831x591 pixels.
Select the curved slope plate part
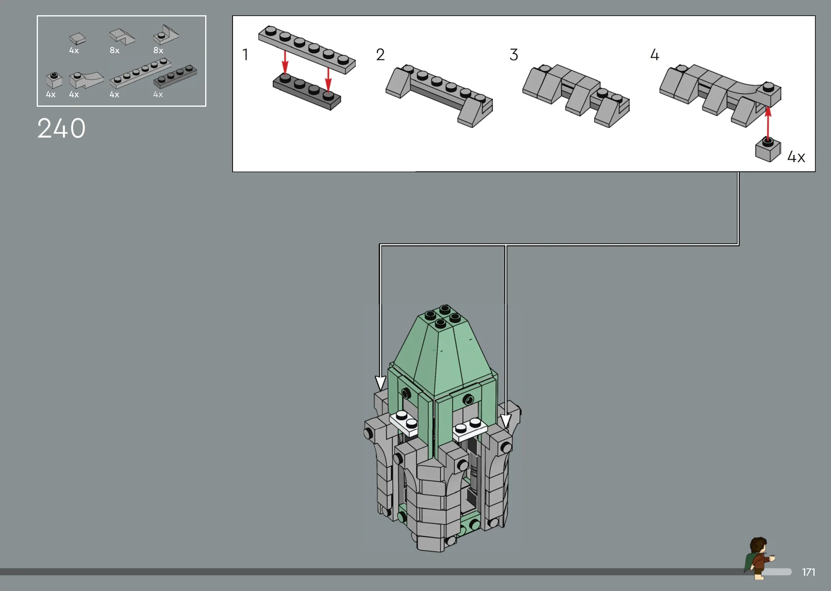[86, 80]
